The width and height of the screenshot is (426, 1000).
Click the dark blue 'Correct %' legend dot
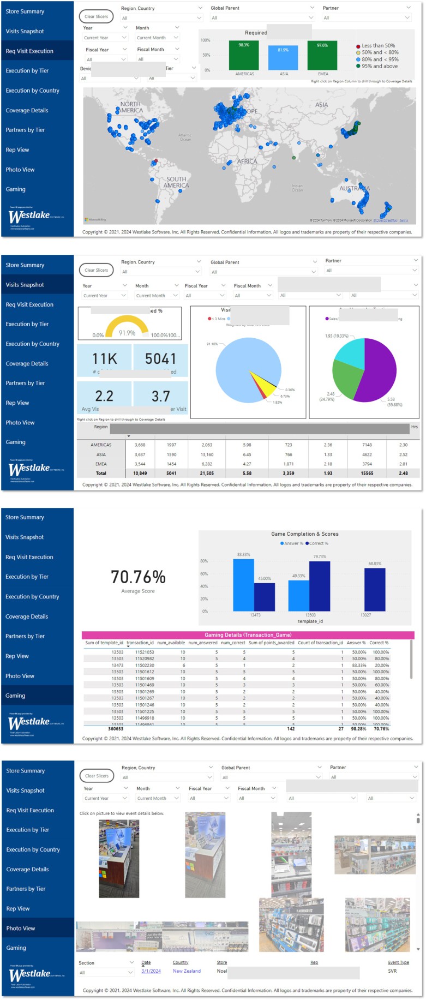coord(307,543)
